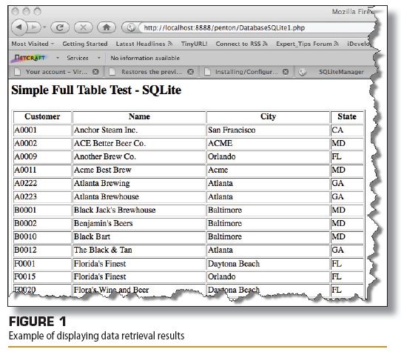This screenshot has width=401, height=352.
Task: Select the 'Benjamin's Beers' cell
Action: click(139, 223)
